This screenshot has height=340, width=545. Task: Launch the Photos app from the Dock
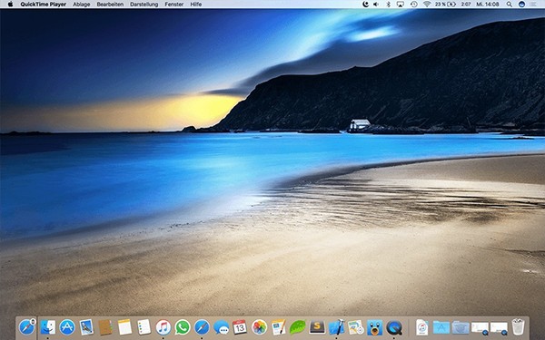pyautogui.click(x=259, y=327)
